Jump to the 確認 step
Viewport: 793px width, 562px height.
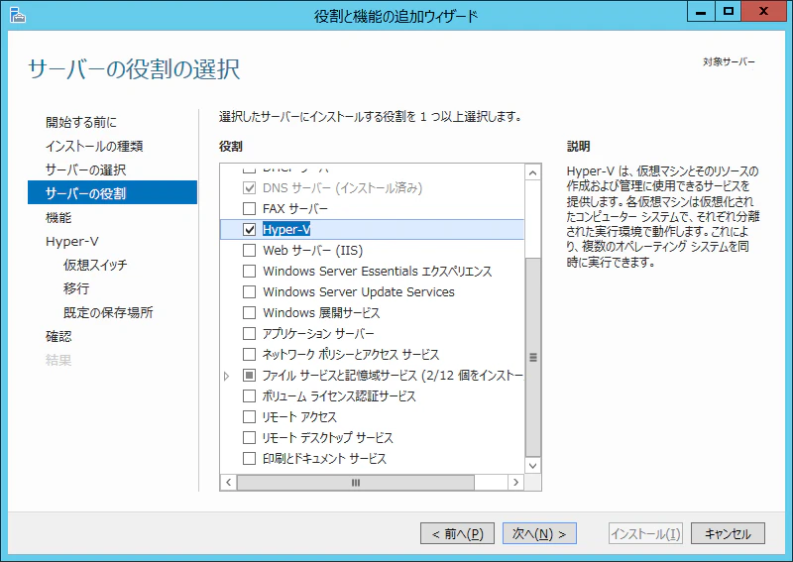click(58, 336)
